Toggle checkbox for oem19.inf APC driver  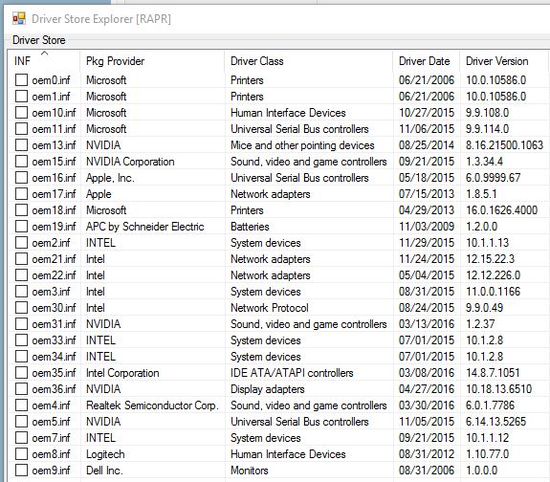(x=21, y=227)
